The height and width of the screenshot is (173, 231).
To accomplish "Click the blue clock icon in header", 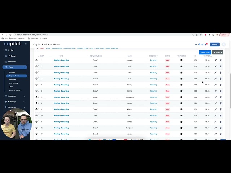I will (199, 44).
